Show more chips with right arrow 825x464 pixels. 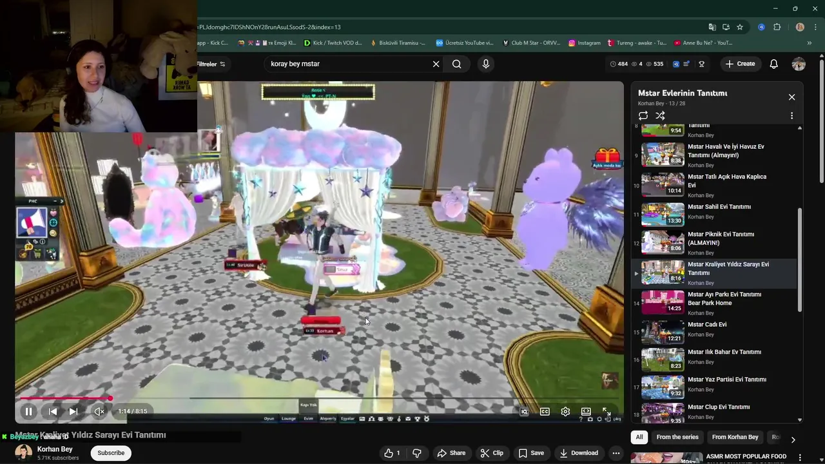click(793, 439)
